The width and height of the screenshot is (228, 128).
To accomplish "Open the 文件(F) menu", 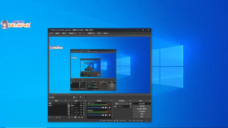I will pos(51,33).
